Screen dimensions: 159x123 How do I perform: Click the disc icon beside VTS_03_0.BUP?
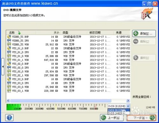pyautogui.click(x=9, y=79)
